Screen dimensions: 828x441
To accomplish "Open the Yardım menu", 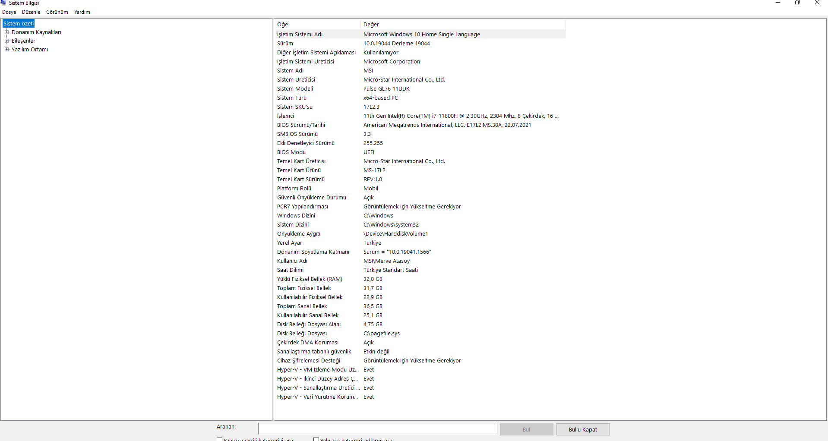I will (82, 12).
